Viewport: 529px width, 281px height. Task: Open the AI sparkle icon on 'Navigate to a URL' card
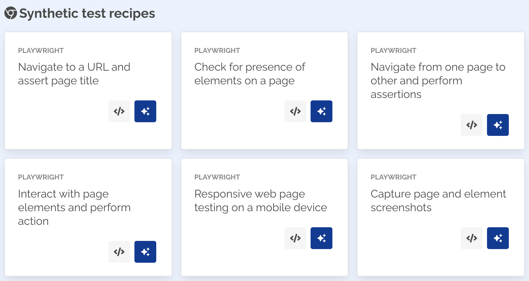point(145,111)
